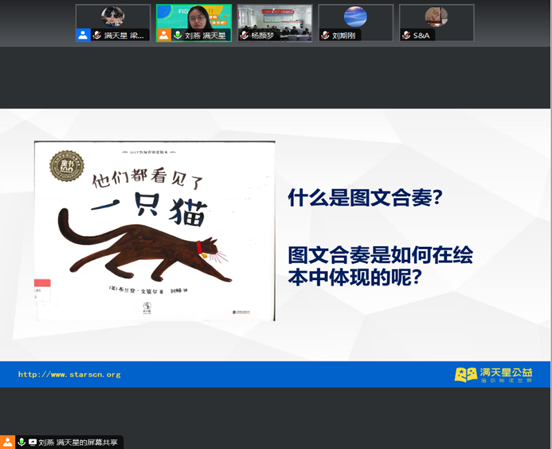552x449 pixels.
Task: Click the name label S&A
Action: point(422,36)
